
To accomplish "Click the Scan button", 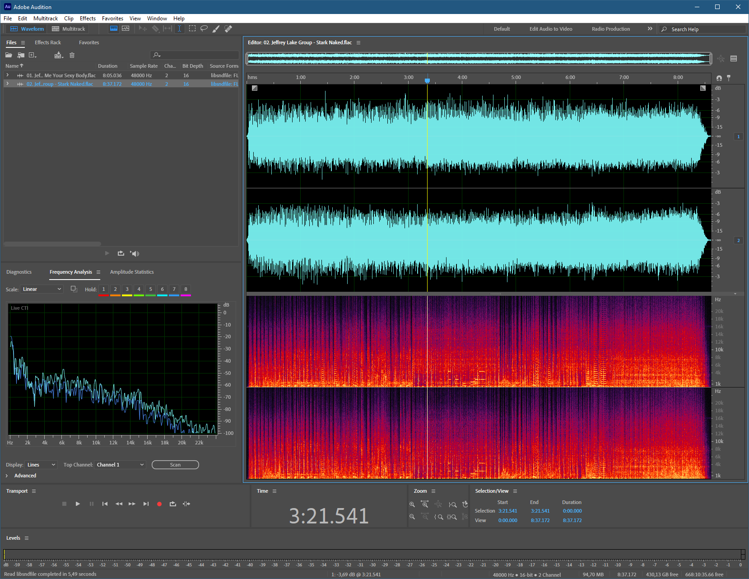I will pyautogui.click(x=175, y=465).
